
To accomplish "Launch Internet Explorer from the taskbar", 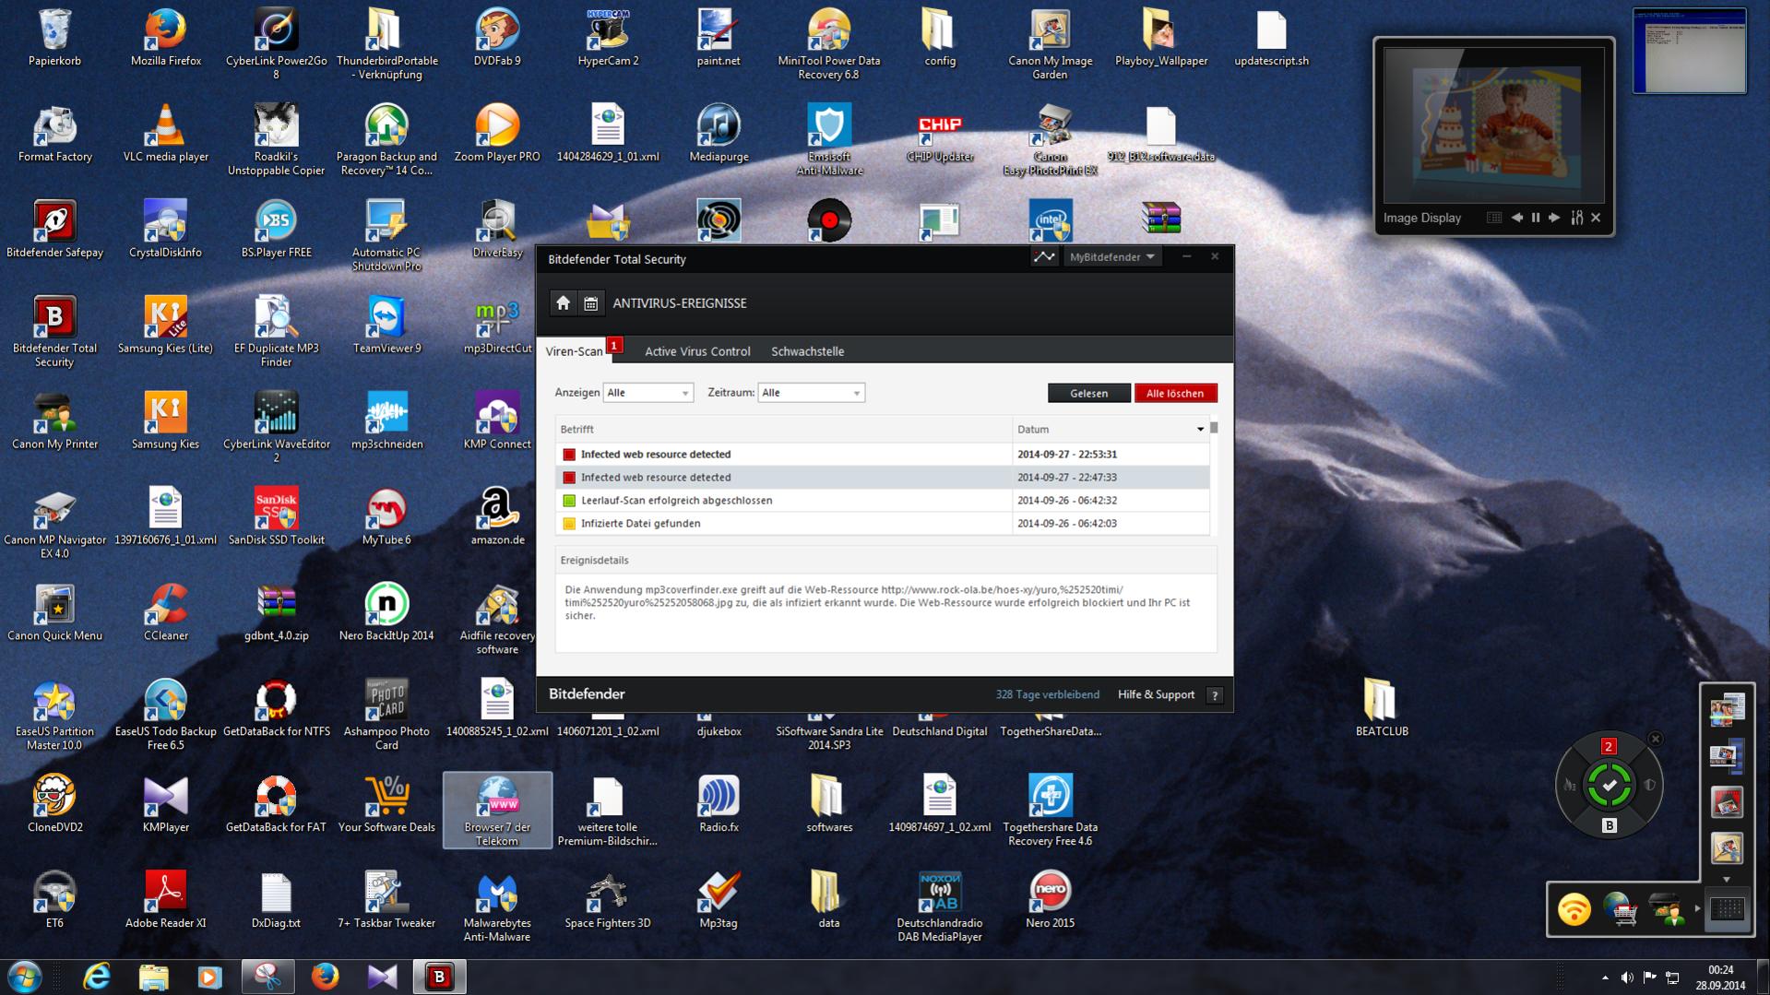I will [97, 977].
